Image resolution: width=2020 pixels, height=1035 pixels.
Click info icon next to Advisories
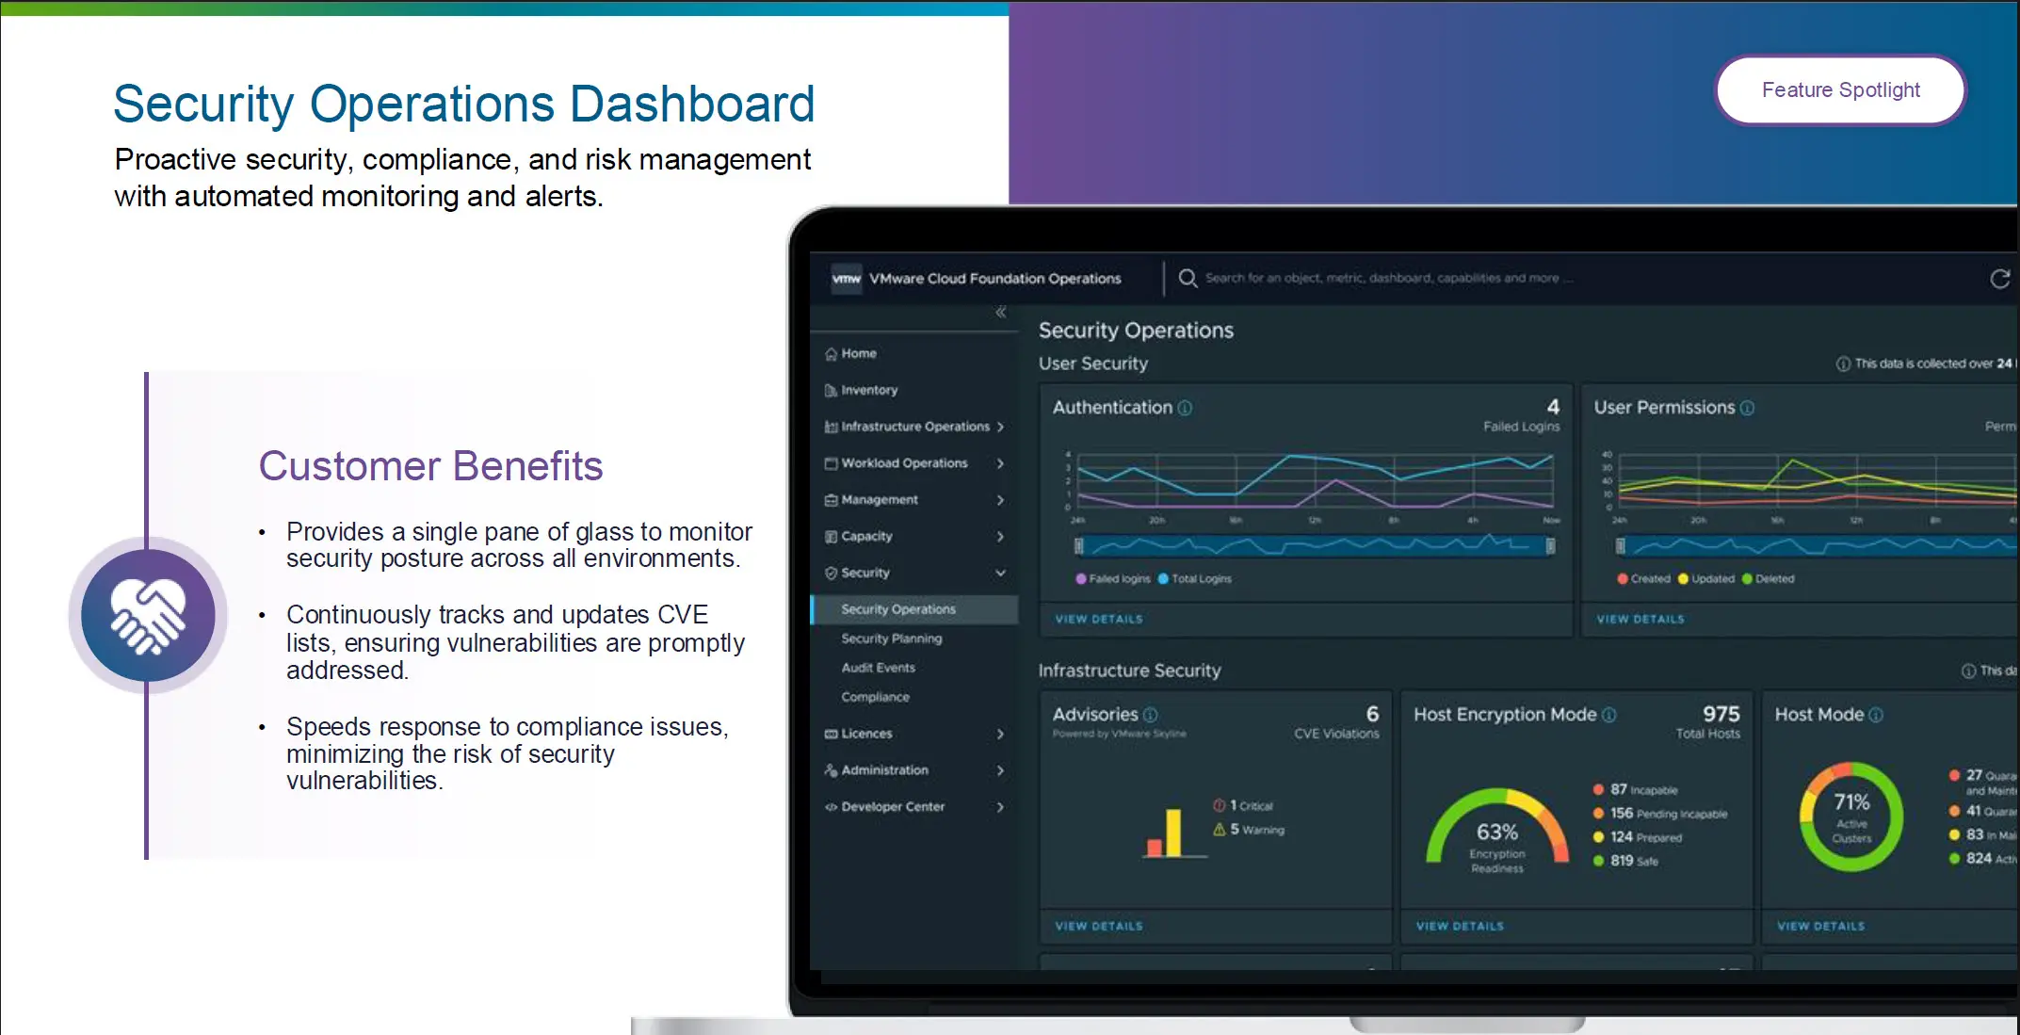(x=1150, y=715)
